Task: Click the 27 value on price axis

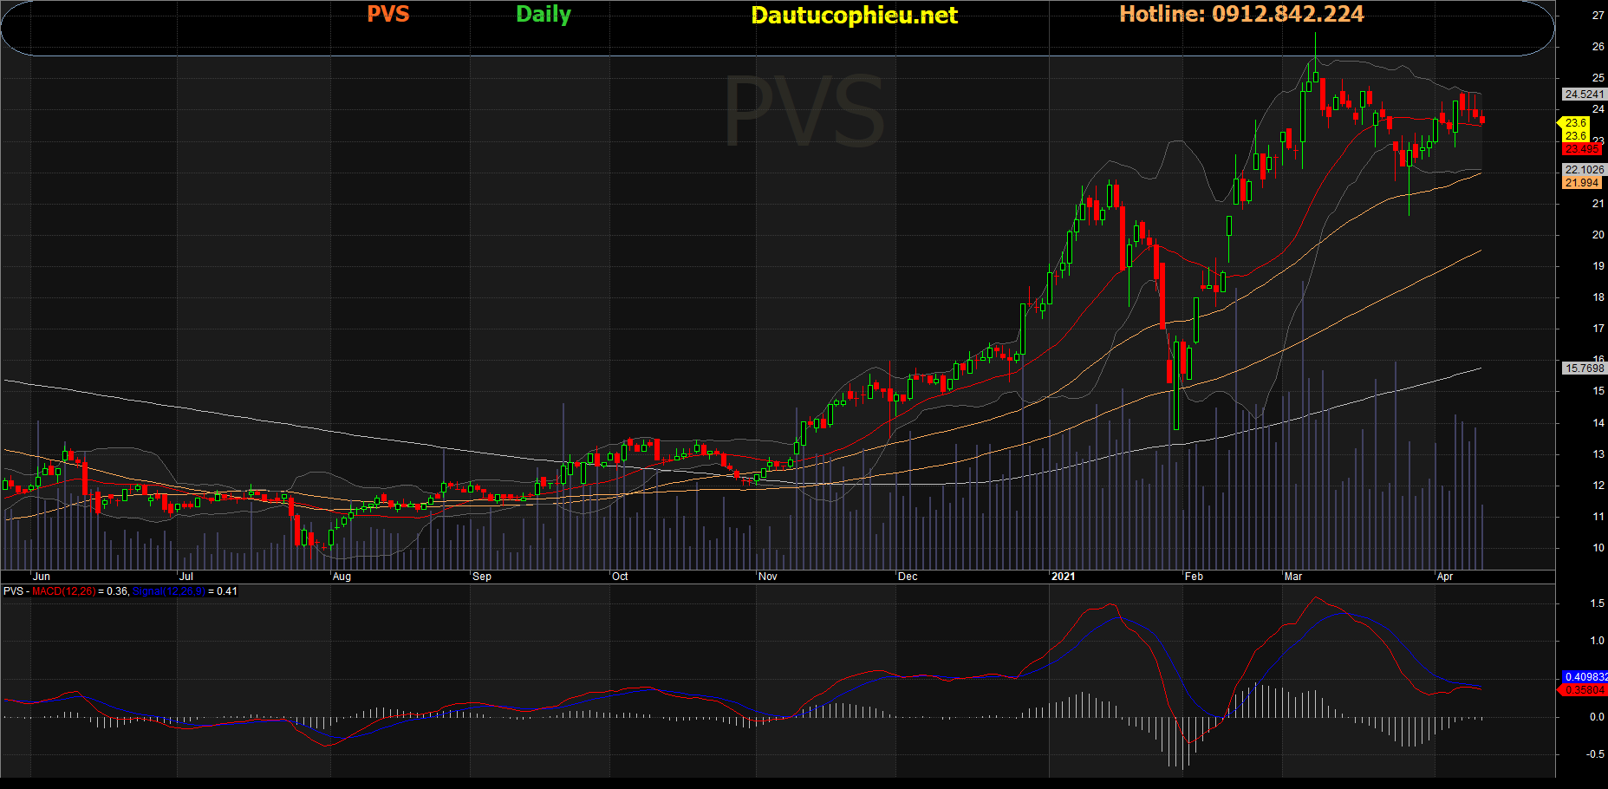Action: click(x=1598, y=16)
